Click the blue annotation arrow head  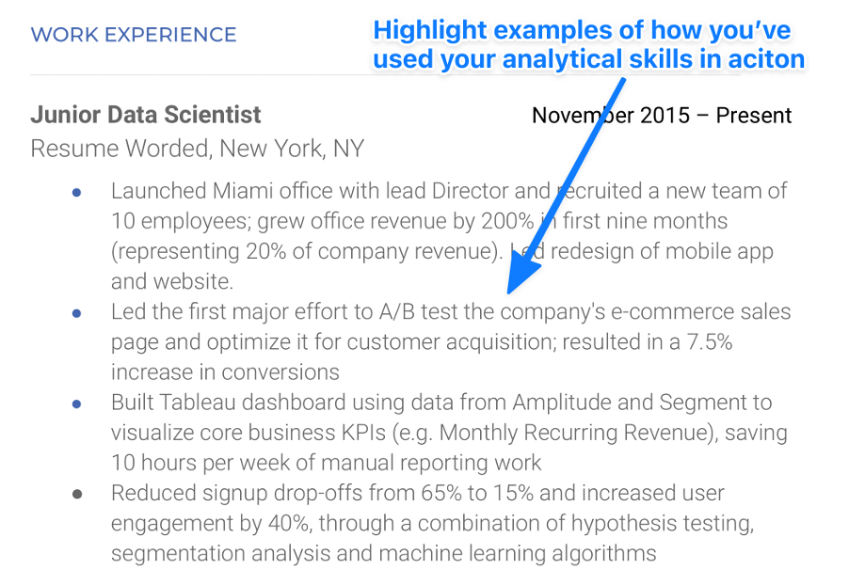click(x=521, y=278)
